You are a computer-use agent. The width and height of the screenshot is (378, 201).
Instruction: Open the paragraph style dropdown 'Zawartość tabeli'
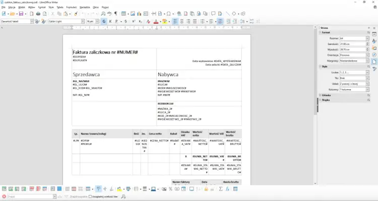32,22
